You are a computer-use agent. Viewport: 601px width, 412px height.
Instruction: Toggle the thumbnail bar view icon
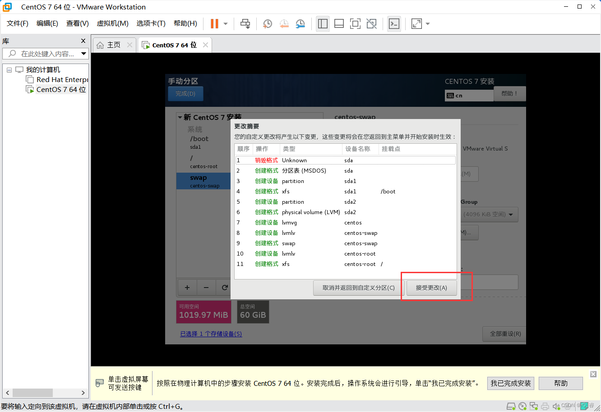339,24
